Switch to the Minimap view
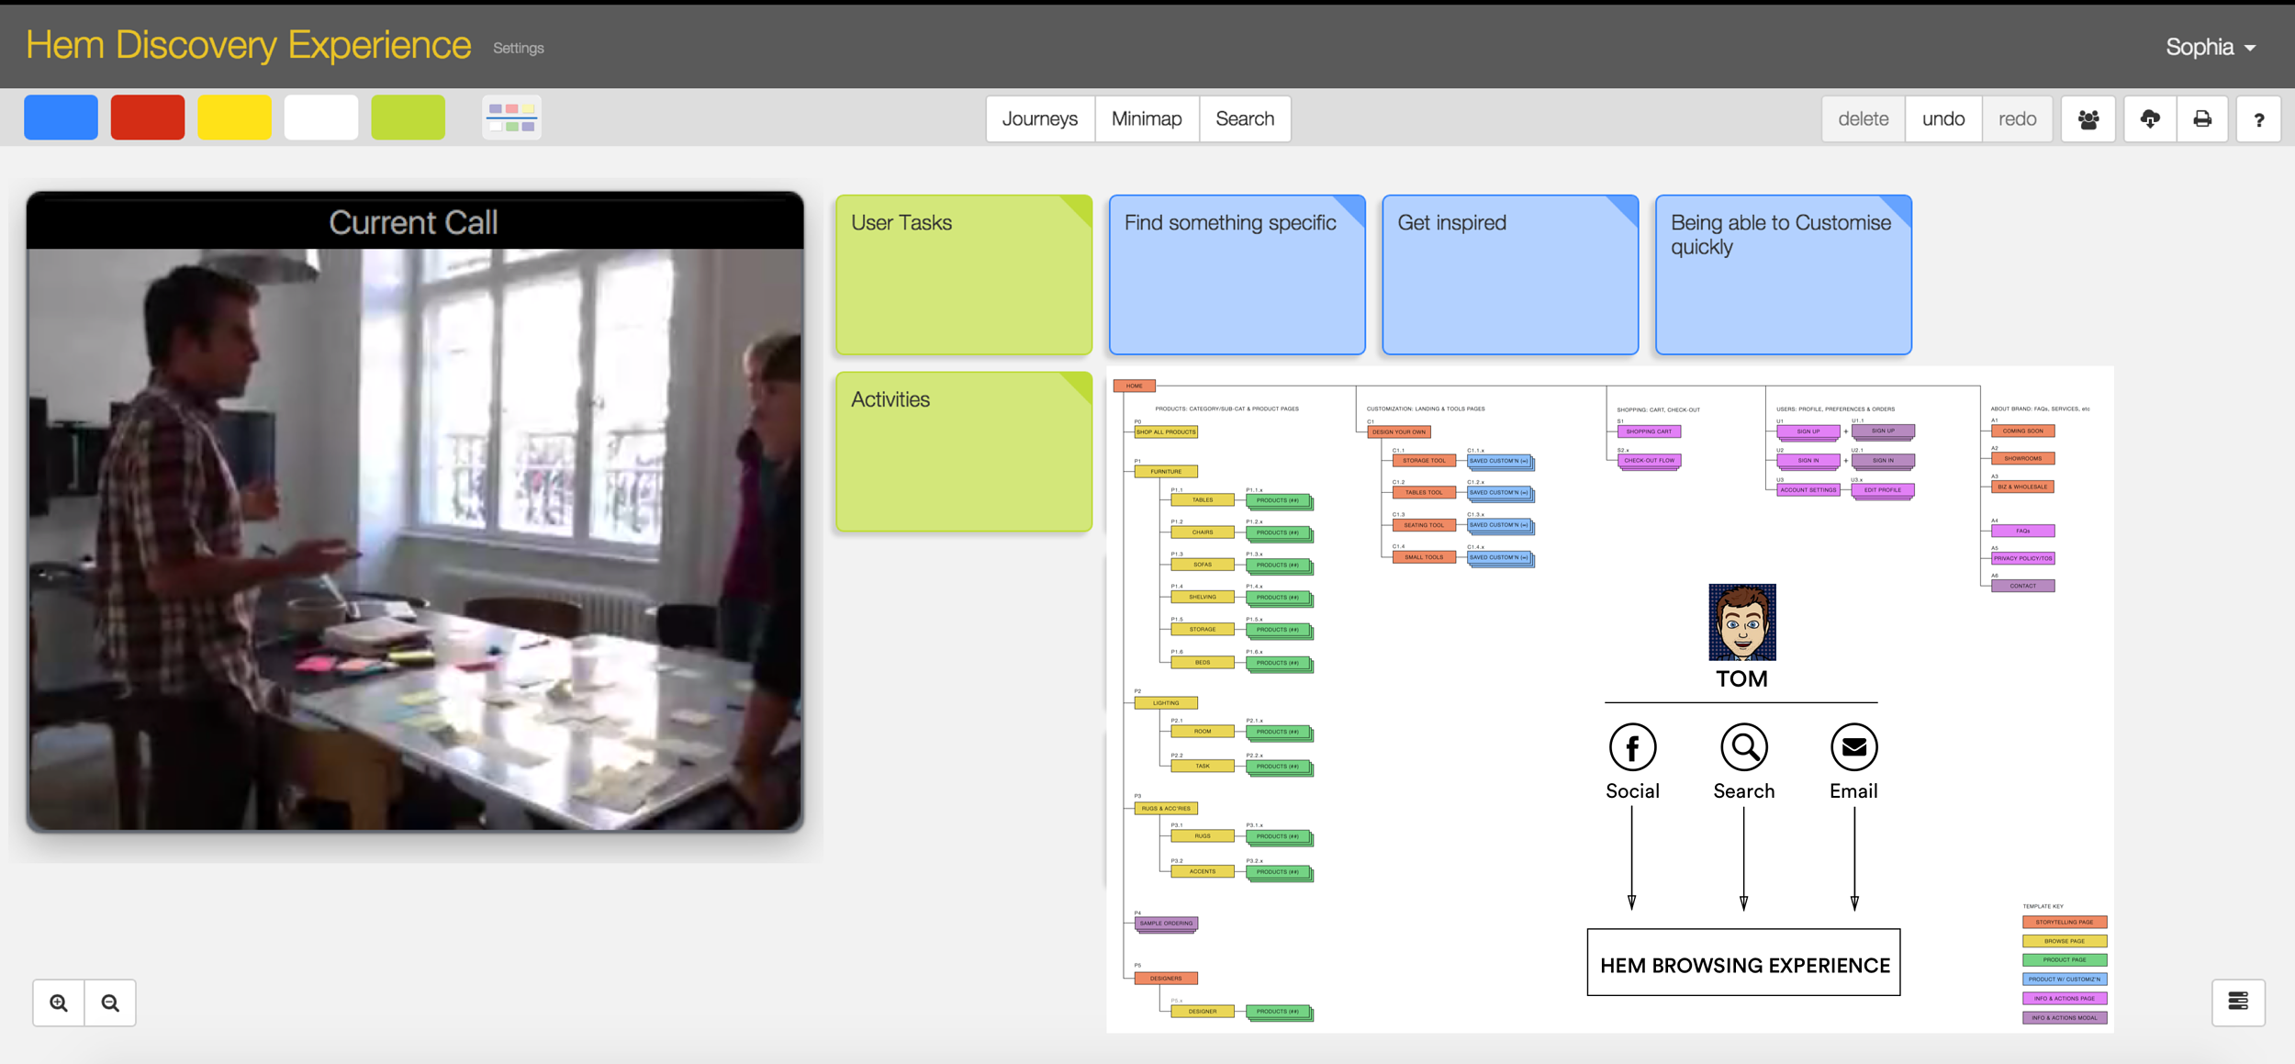The image size is (2295, 1064). (1146, 118)
